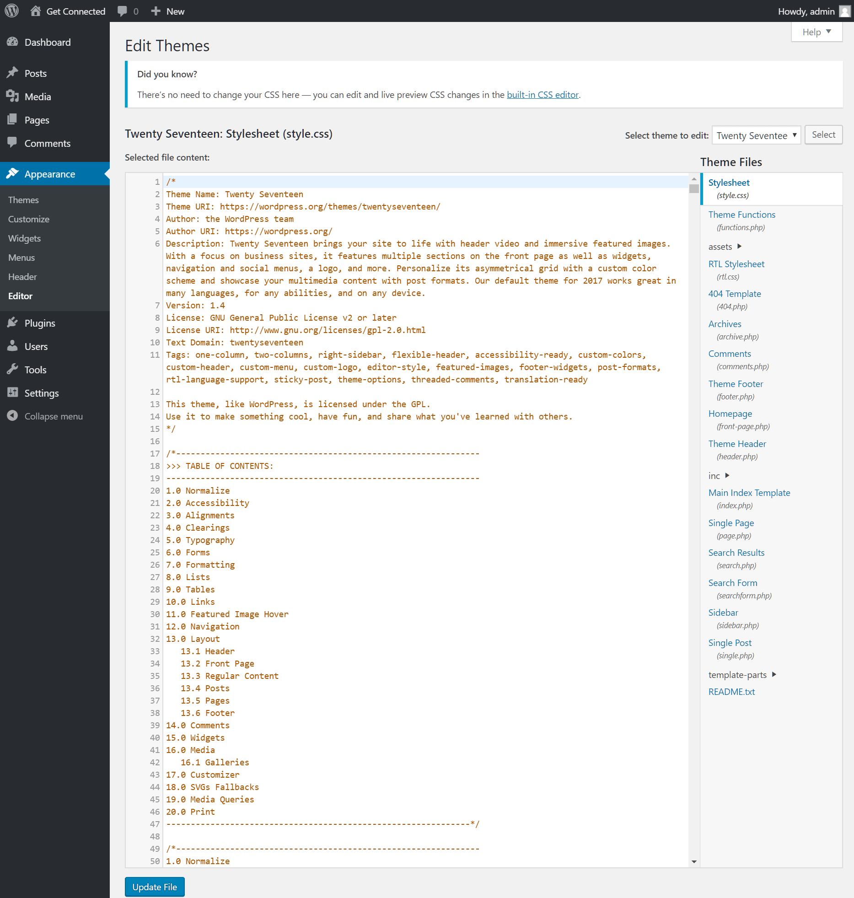Open the README.txt file
The image size is (854, 898).
[731, 692]
